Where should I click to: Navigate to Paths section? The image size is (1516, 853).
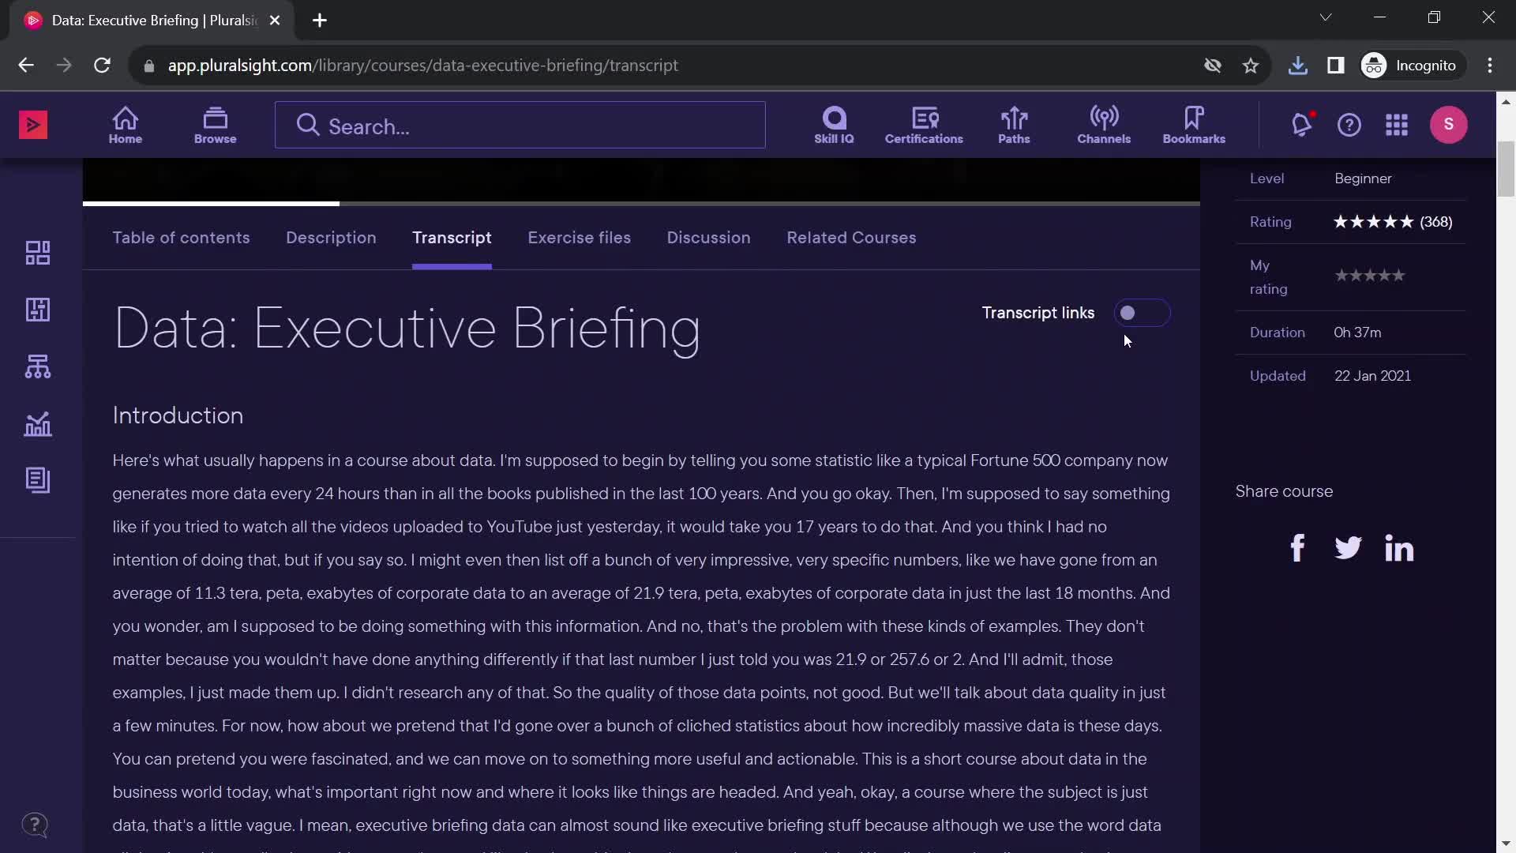tap(1013, 125)
